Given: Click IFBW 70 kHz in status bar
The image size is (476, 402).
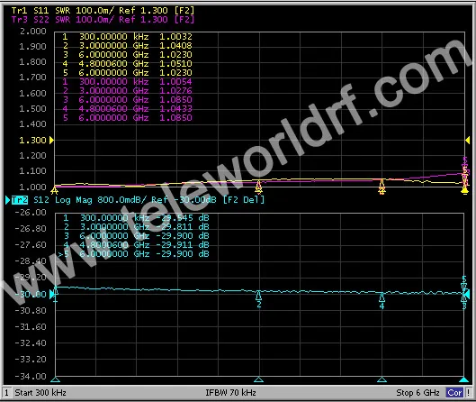Looking at the screenshot, I should pyautogui.click(x=230, y=393).
